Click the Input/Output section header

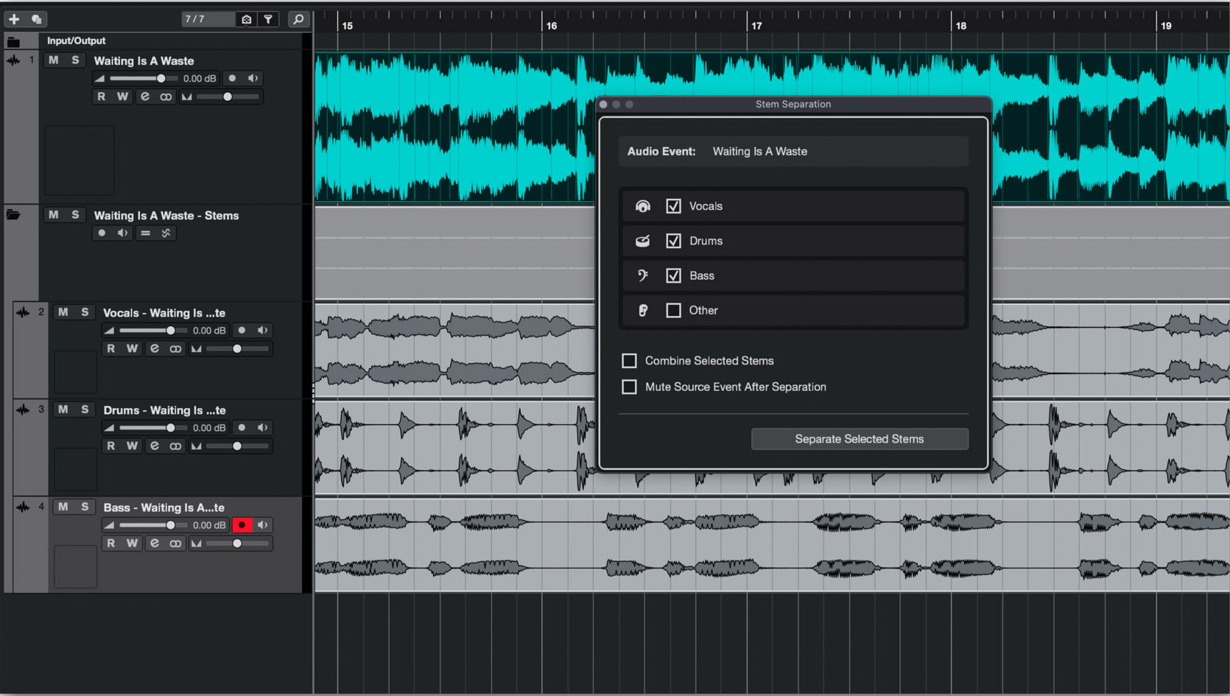[75, 41]
